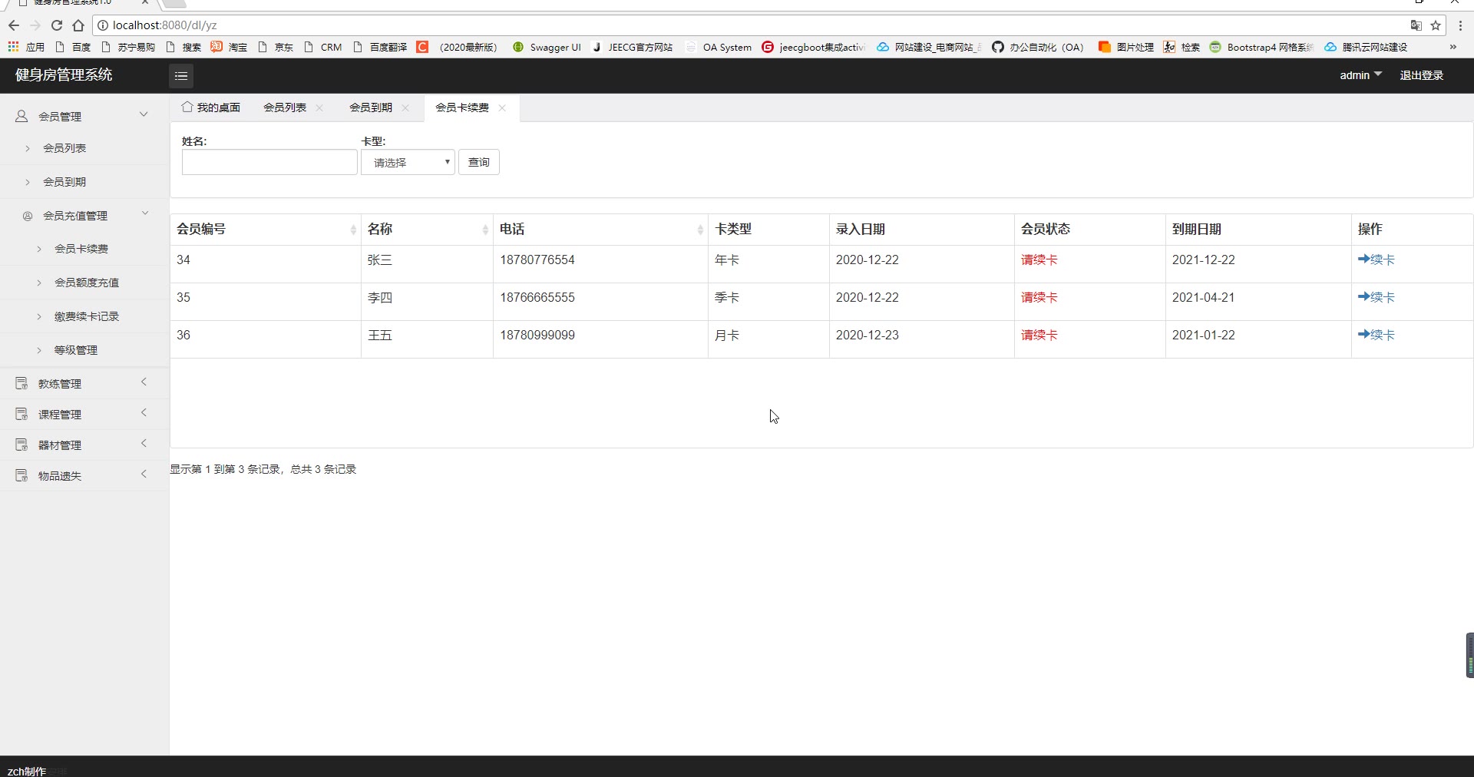Open the translate page icon in address bar
The height and width of the screenshot is (777, 1474).
pos(1416,25)
